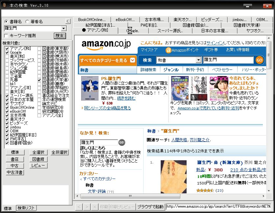Image resolution: width=275 pixels, height=213 pixels.
Task: Uncheck the アマゾン[和] checkbox
Action: (x=7, y=48)
